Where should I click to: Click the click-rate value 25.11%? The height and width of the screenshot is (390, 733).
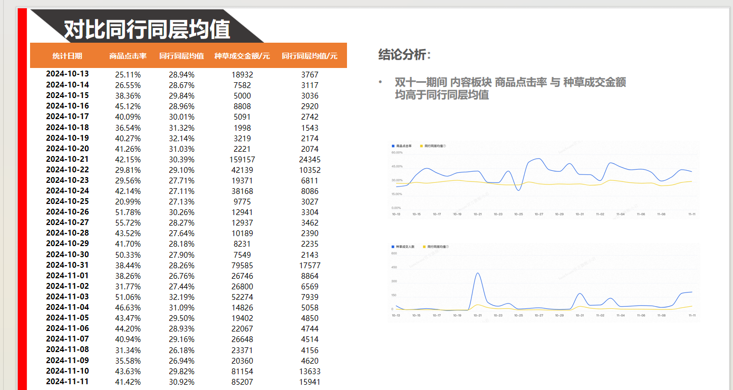(128, 75)
